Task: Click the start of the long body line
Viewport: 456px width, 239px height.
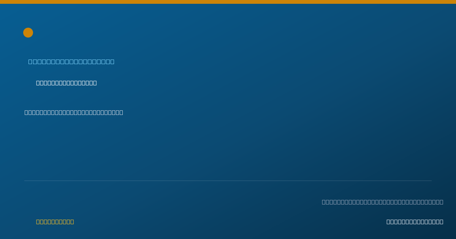Action: [x=27, y=112]
